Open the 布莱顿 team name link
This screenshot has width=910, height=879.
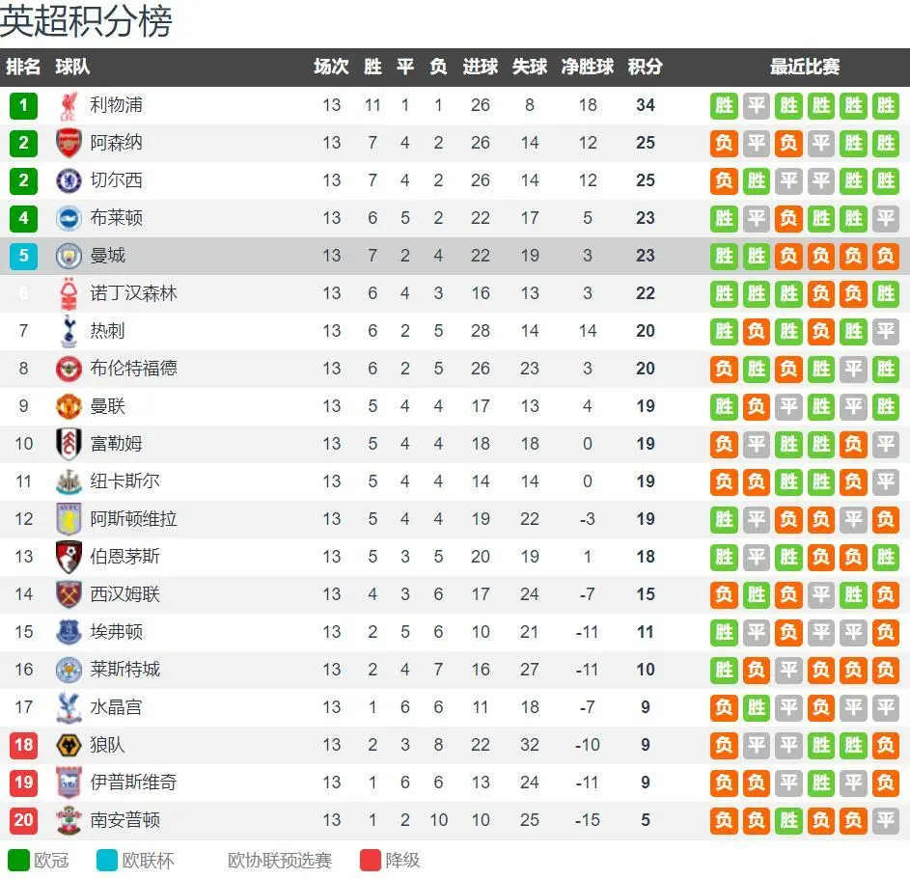click(116, 218)
